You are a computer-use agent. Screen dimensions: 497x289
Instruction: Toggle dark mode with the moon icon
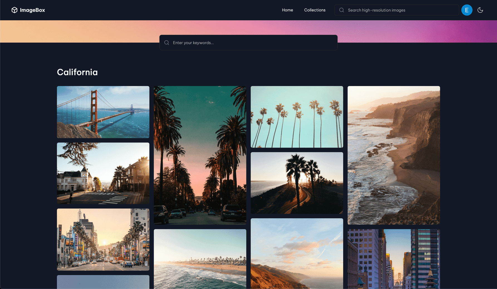(x=480, y=10)
